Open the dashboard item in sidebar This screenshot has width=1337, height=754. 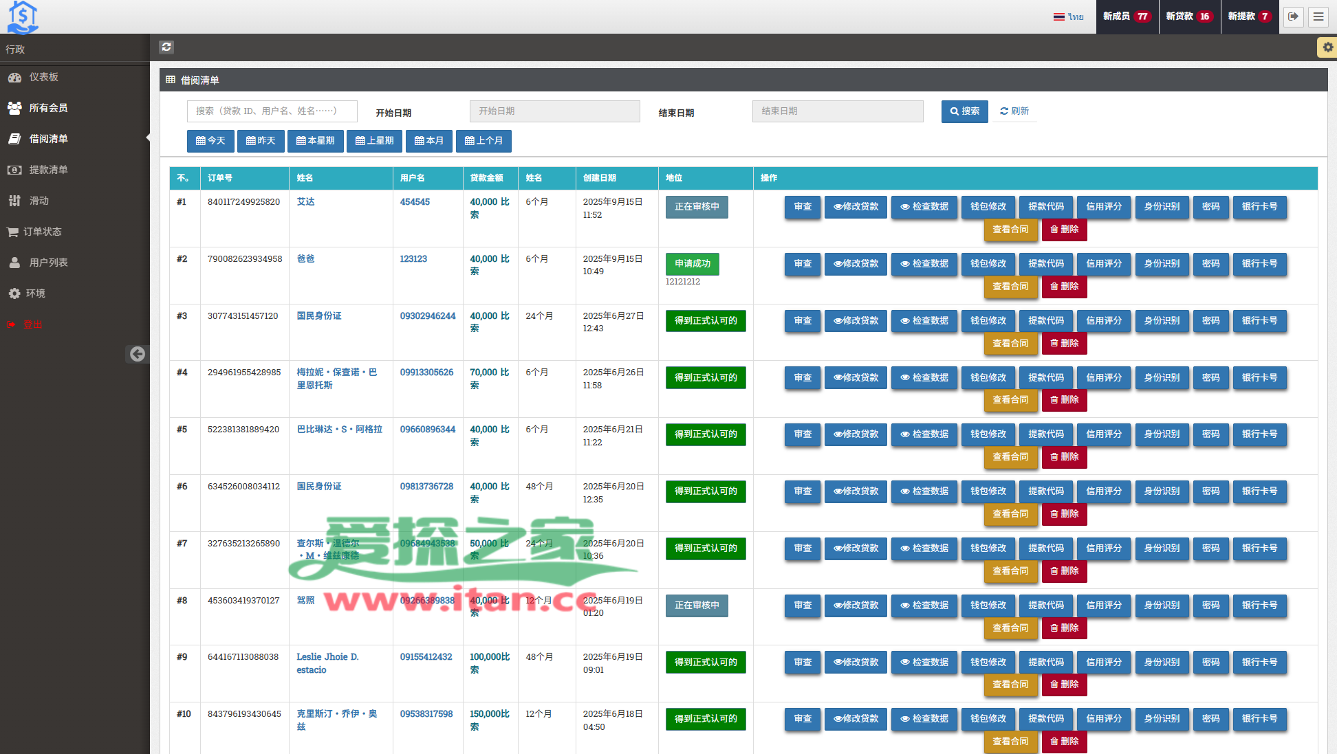[x=43, y=77]
